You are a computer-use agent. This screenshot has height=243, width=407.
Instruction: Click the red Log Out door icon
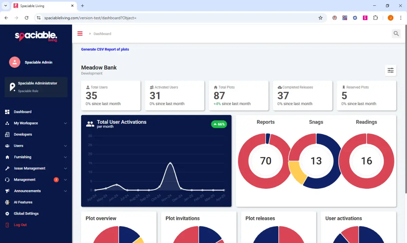[7, 225]
